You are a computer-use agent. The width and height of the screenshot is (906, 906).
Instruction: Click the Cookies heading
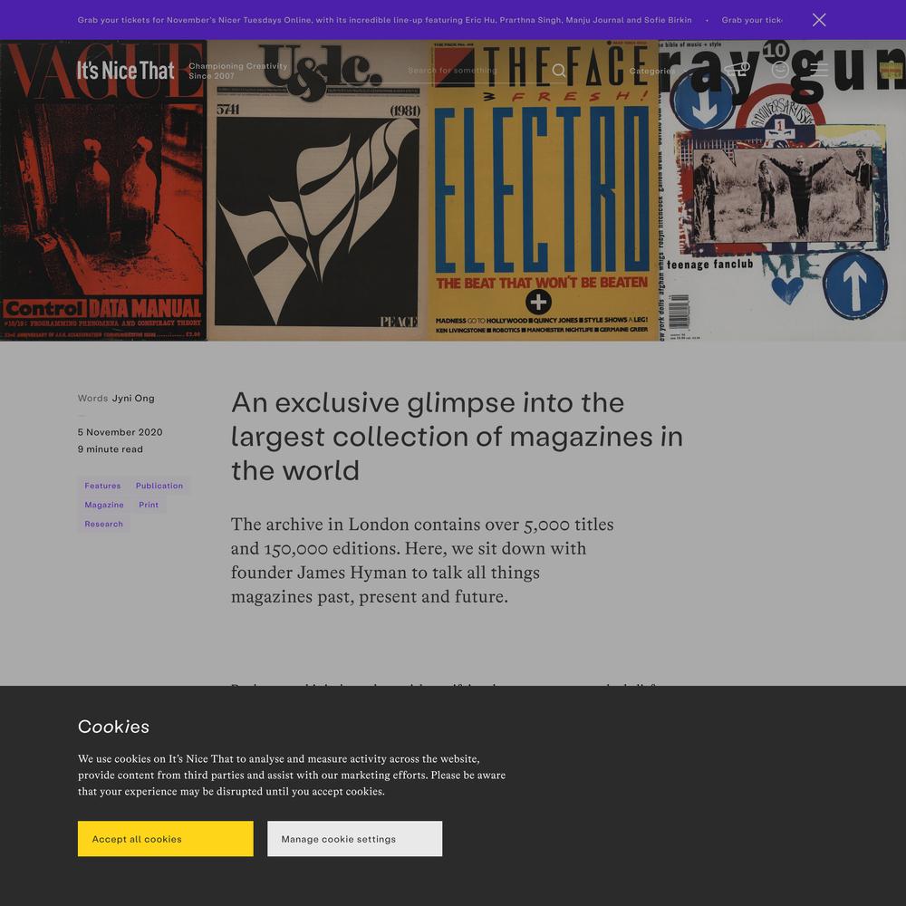point(114,727)
